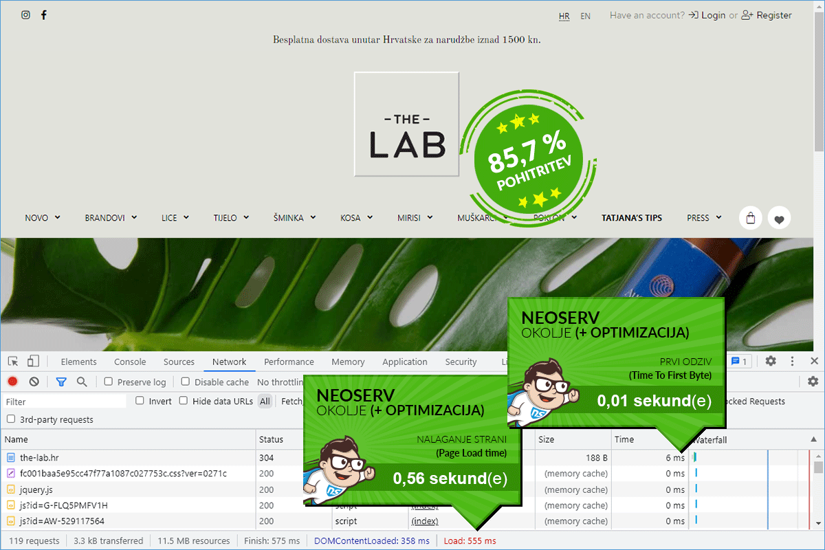Tick the 3rd-party requests checkbox
Screen dimensions: 825x550
[x=11, y=419]
